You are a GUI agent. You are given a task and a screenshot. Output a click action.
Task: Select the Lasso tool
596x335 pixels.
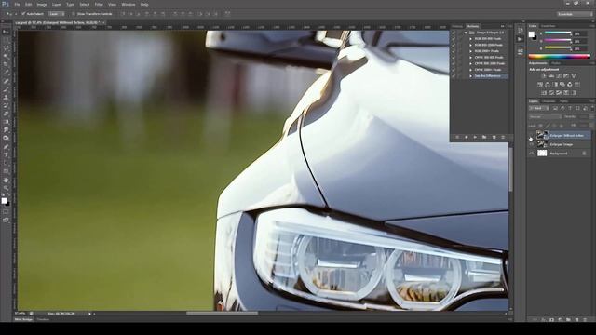point(6,48)
